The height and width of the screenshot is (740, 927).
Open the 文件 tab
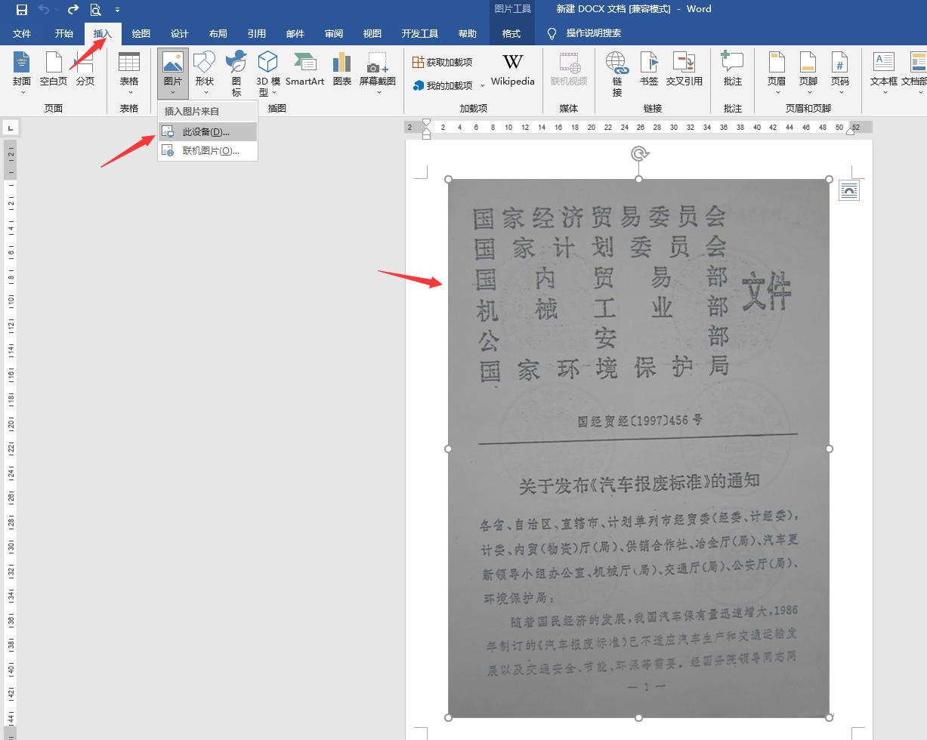(x=22, y=33)
